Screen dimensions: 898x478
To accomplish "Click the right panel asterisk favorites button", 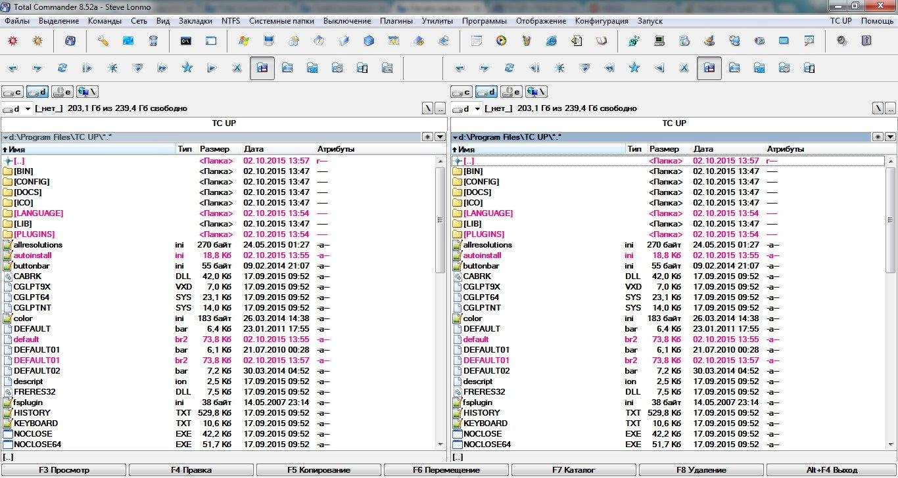I will tap(878, 137).
